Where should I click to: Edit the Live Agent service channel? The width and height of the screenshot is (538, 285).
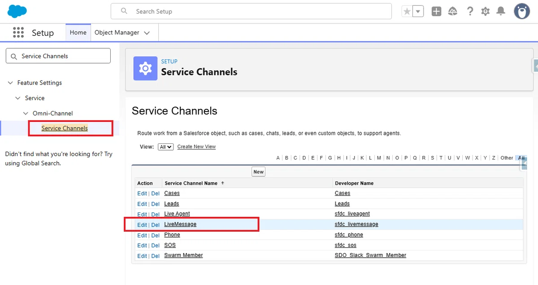[x=142, y=214]
